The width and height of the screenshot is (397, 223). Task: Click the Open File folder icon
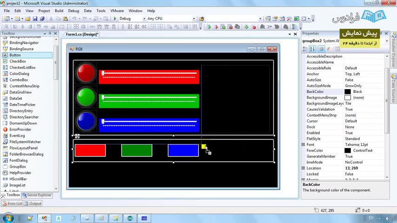[27, 19]
